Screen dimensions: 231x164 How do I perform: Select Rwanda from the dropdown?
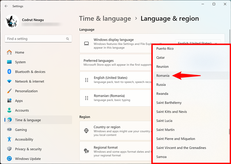191,94
